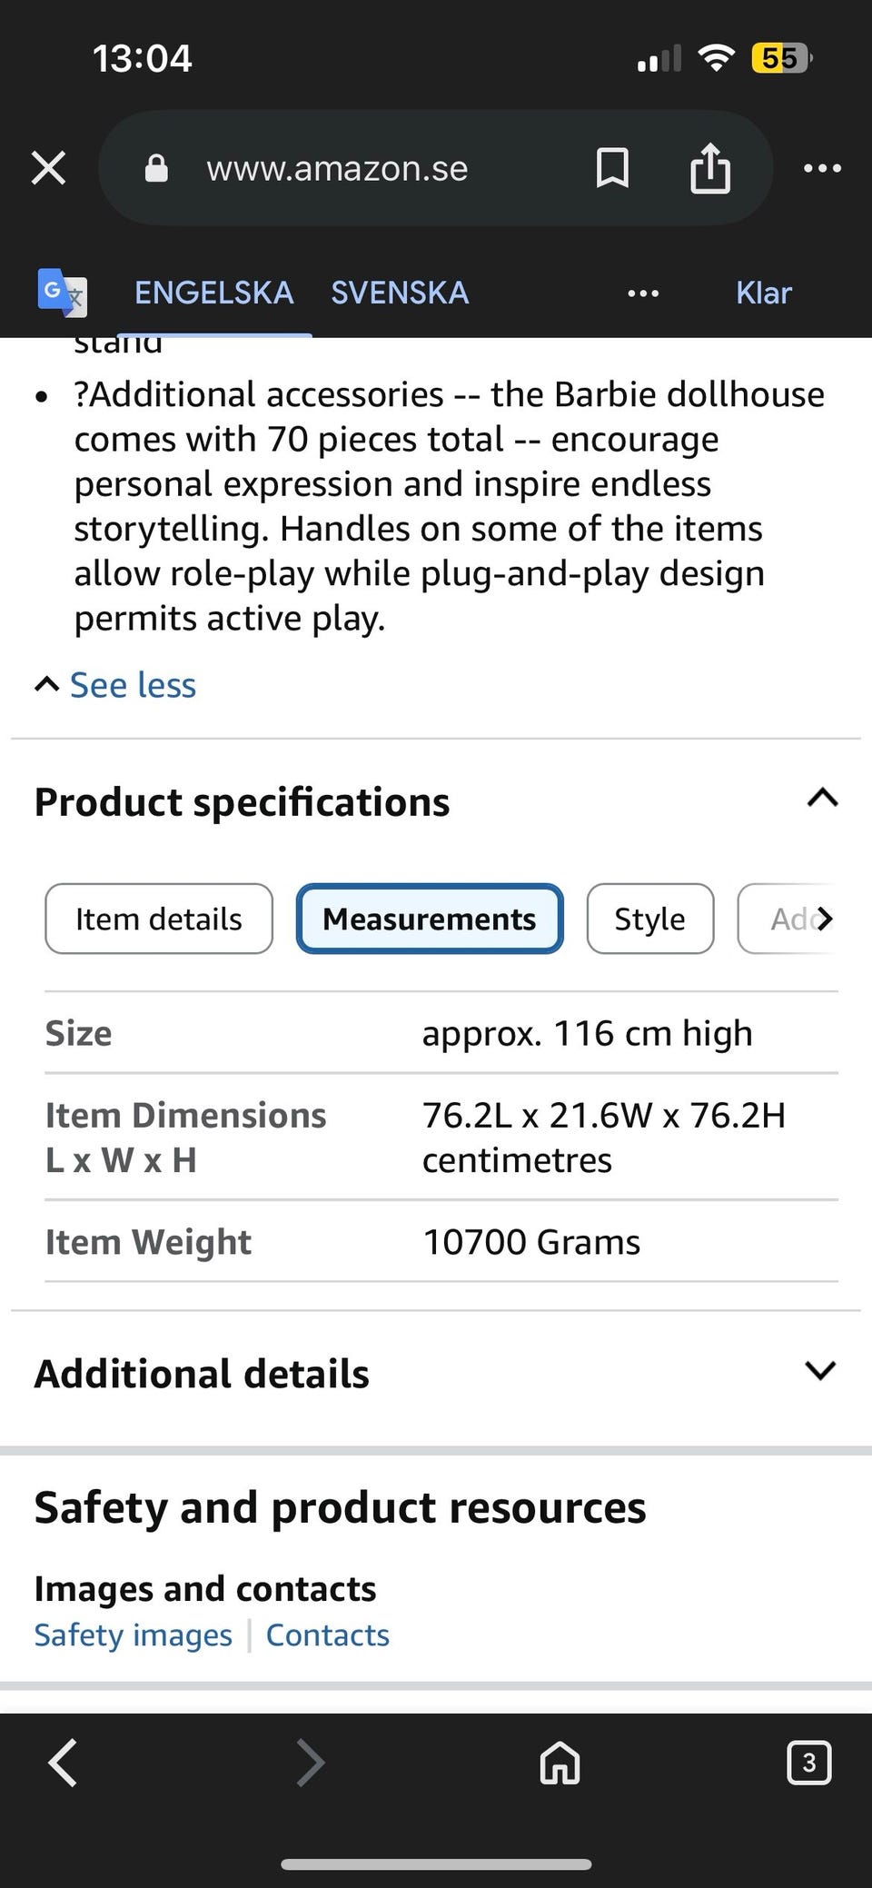The height and width of the screenshot is (1888, 872).
Task: Switch translation to ENGELSKA tab
Action: click(214, 293)
